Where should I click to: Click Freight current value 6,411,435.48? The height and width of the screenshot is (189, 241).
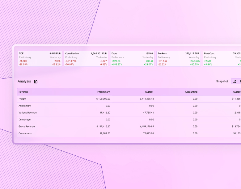[147, 99]
